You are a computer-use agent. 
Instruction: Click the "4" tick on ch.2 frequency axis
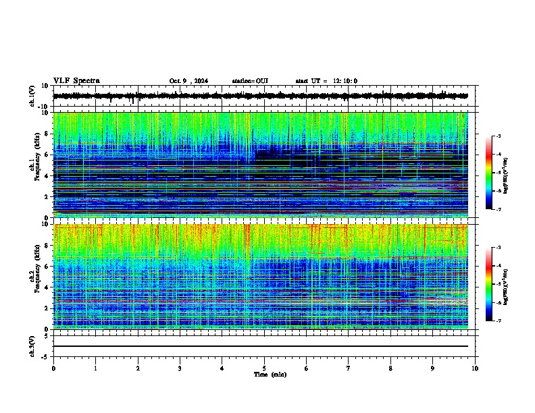tap(47, 287)
